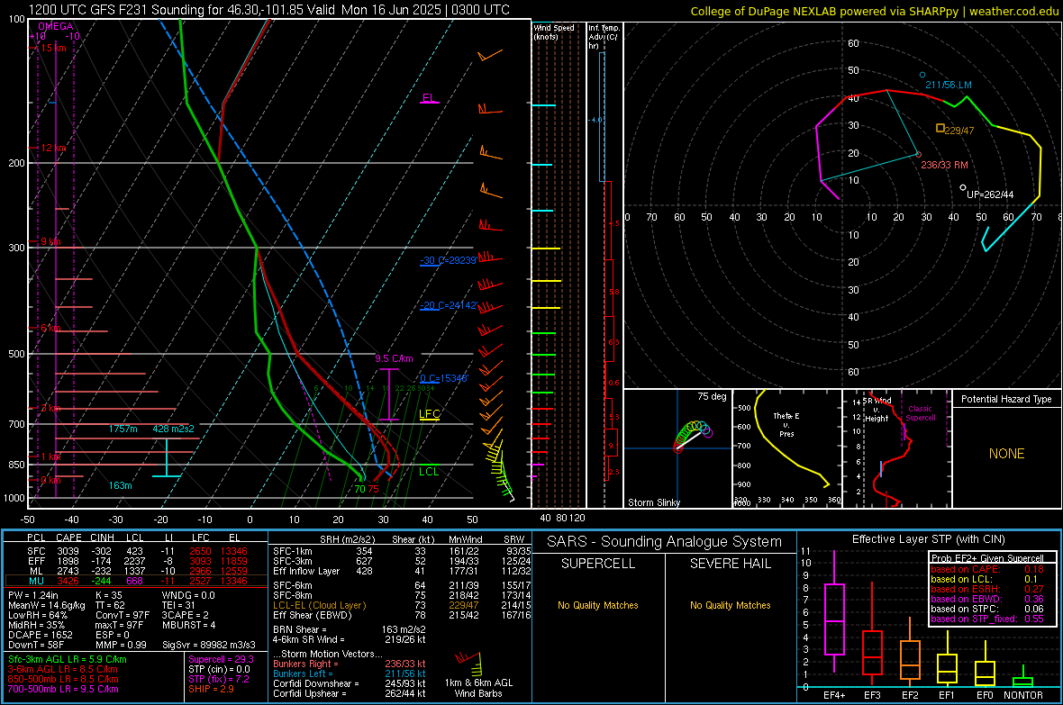The image size is (1063, 705).
Task: Click the Corfidi Downshear = 245/93 kt line
Action: coord(350,683)
